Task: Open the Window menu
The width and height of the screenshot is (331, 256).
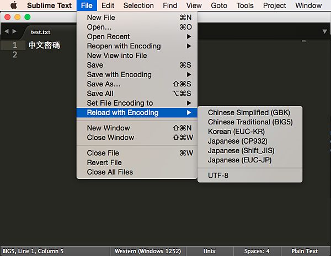Action: [308, 6]
